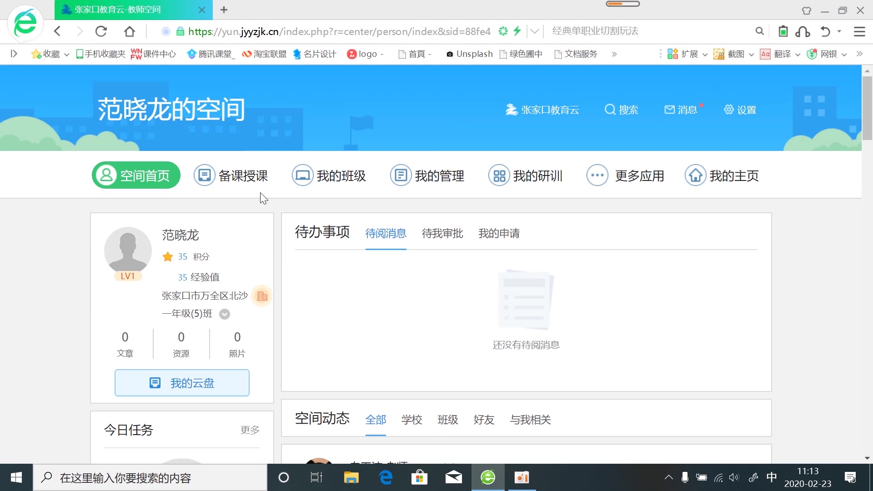Select Windows taskbar file explorer icon
This screenshot has height=491, width=873.
coord(351,477)
